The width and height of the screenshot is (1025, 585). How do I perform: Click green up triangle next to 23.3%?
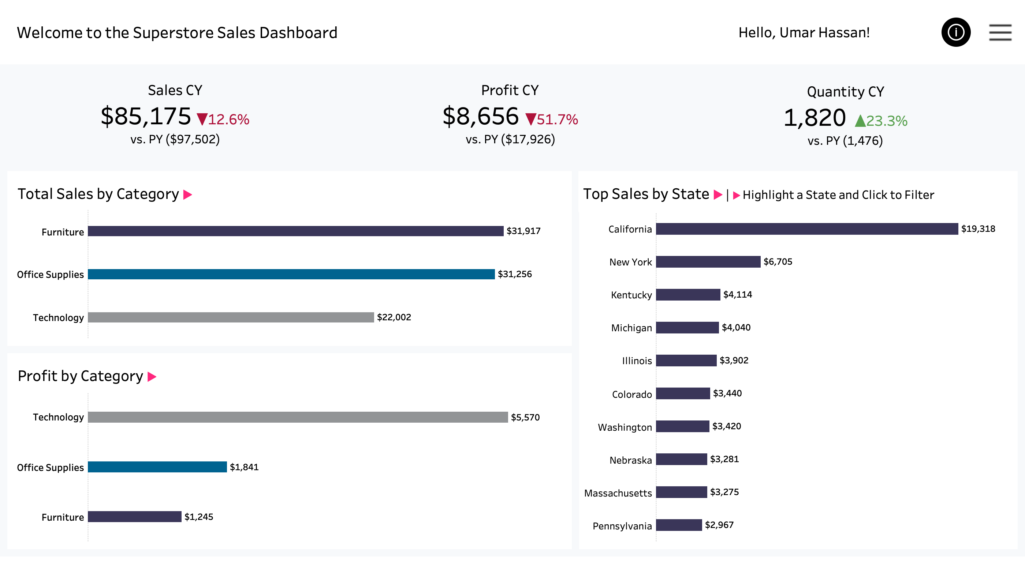click(860, 121)
